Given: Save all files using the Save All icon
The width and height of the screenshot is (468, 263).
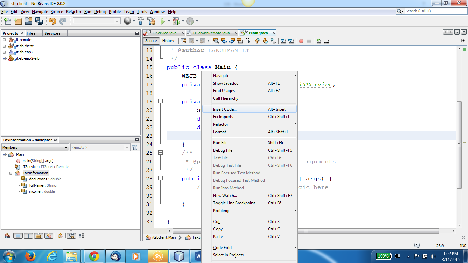Looking at the screenshot, I should [x=39, y=21].
